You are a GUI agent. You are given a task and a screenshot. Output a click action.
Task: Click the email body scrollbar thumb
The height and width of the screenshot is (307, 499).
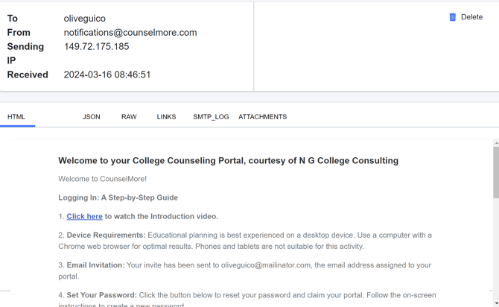coord(496,171)
